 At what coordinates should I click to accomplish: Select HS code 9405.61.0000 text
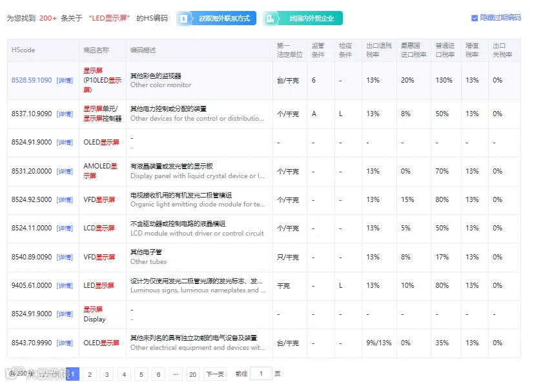coord(32,285)
